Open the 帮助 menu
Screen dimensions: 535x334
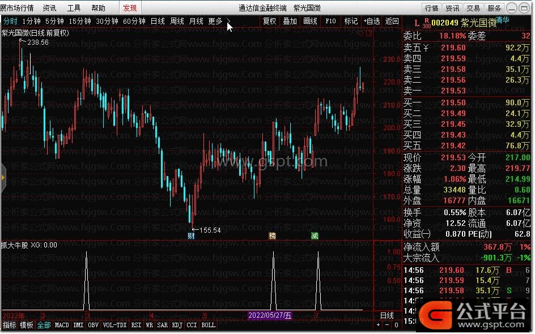pos(98,8)
